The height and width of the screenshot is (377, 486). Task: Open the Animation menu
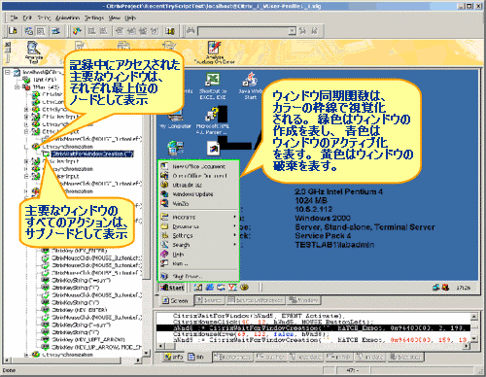67,17
